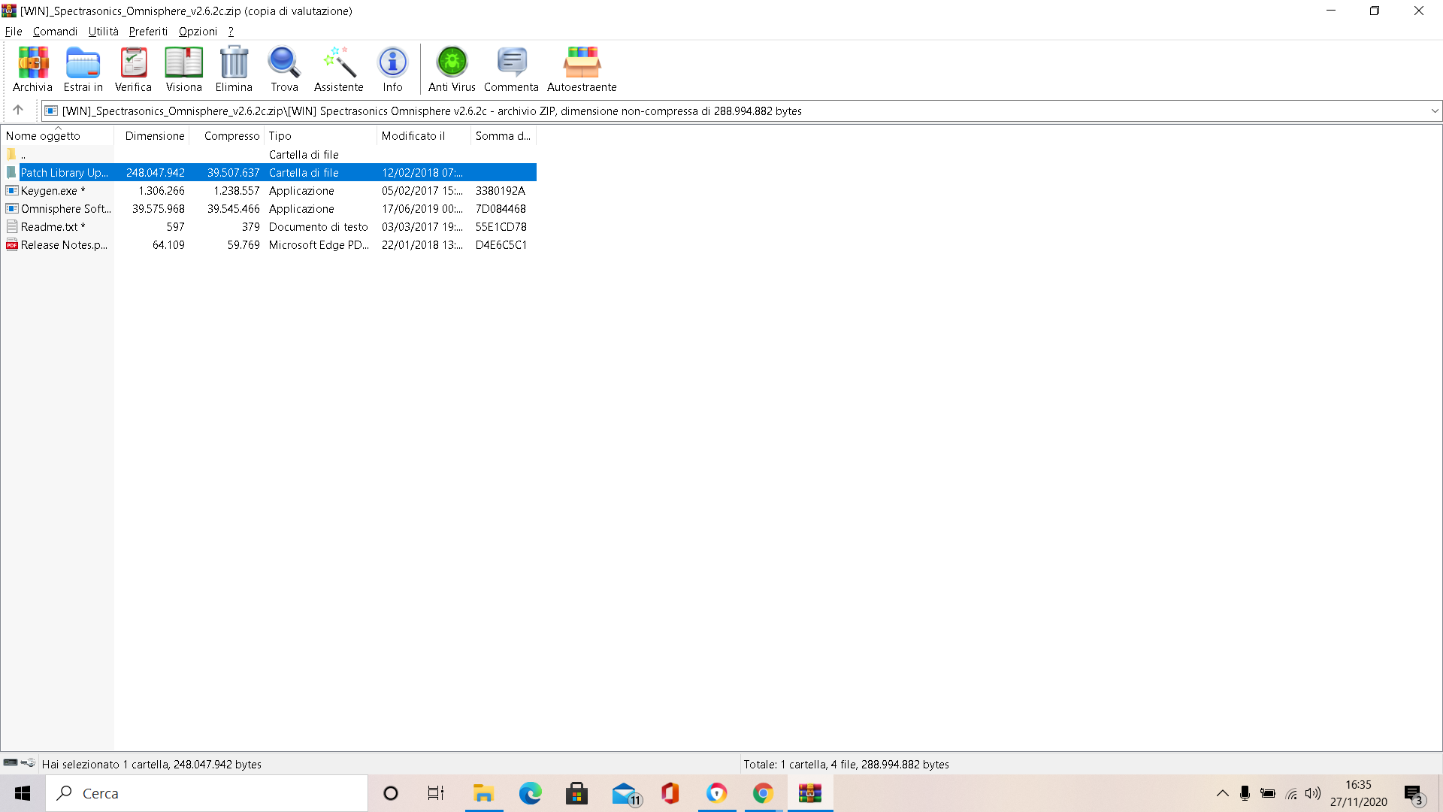This screenshot has height=812, width=1443.
Task: Click the Estrai in toolbar icon
Action: coord(83,69)
